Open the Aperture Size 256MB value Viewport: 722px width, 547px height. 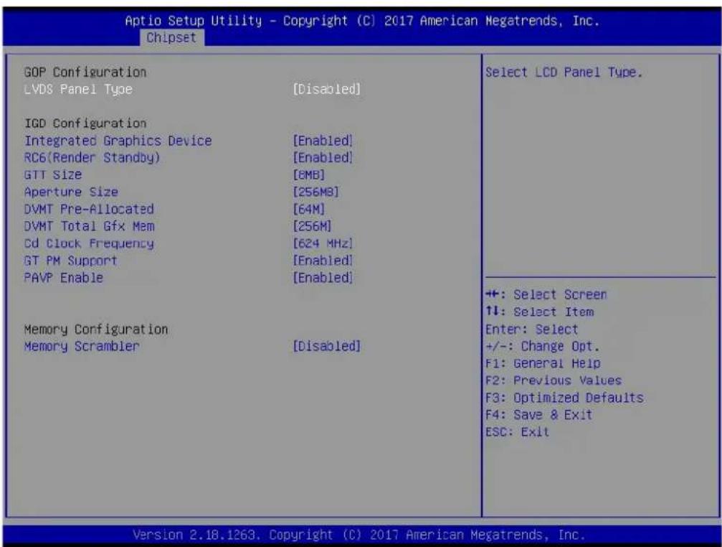pos(316,192)
